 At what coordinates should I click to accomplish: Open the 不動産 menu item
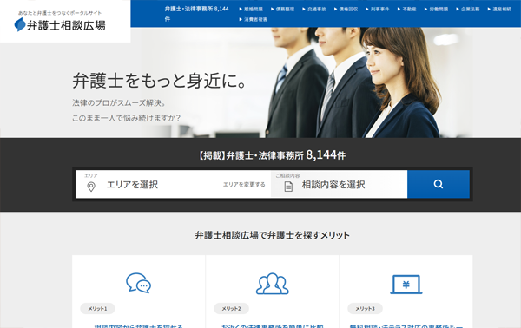pos(406,10)
